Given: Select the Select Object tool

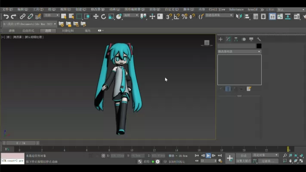Looking at the screenshot, I should pos(64,17).
